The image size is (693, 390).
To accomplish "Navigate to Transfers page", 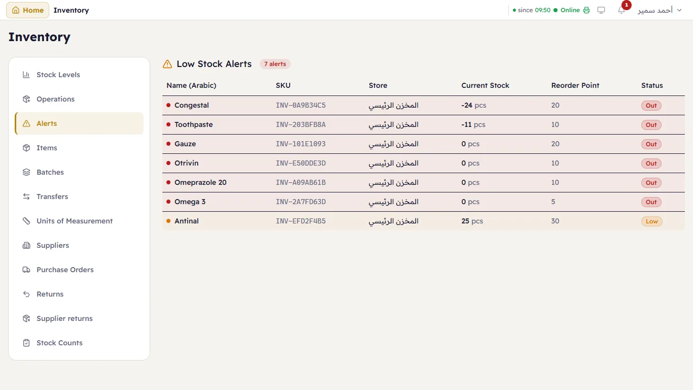I will (x=79, y=197).
